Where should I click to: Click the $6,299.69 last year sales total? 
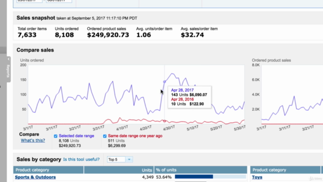(x=117, y=146)
